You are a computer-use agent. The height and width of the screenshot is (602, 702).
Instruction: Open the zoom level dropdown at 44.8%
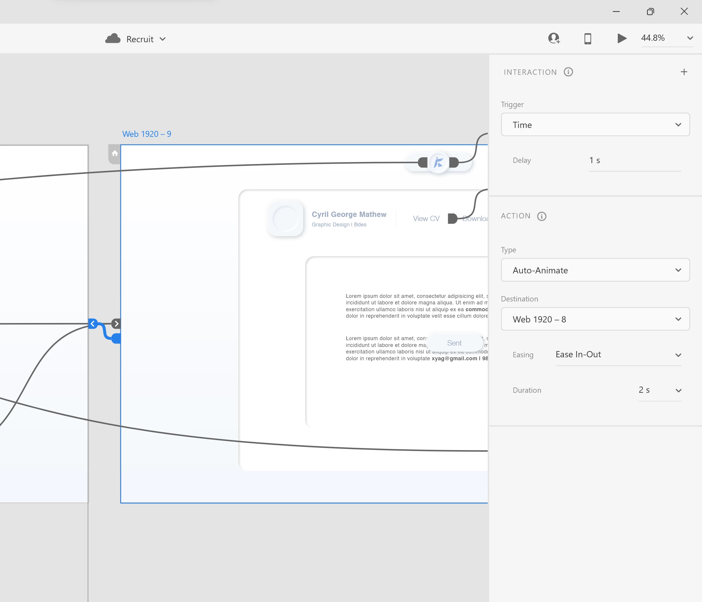(x=690, y=38)
